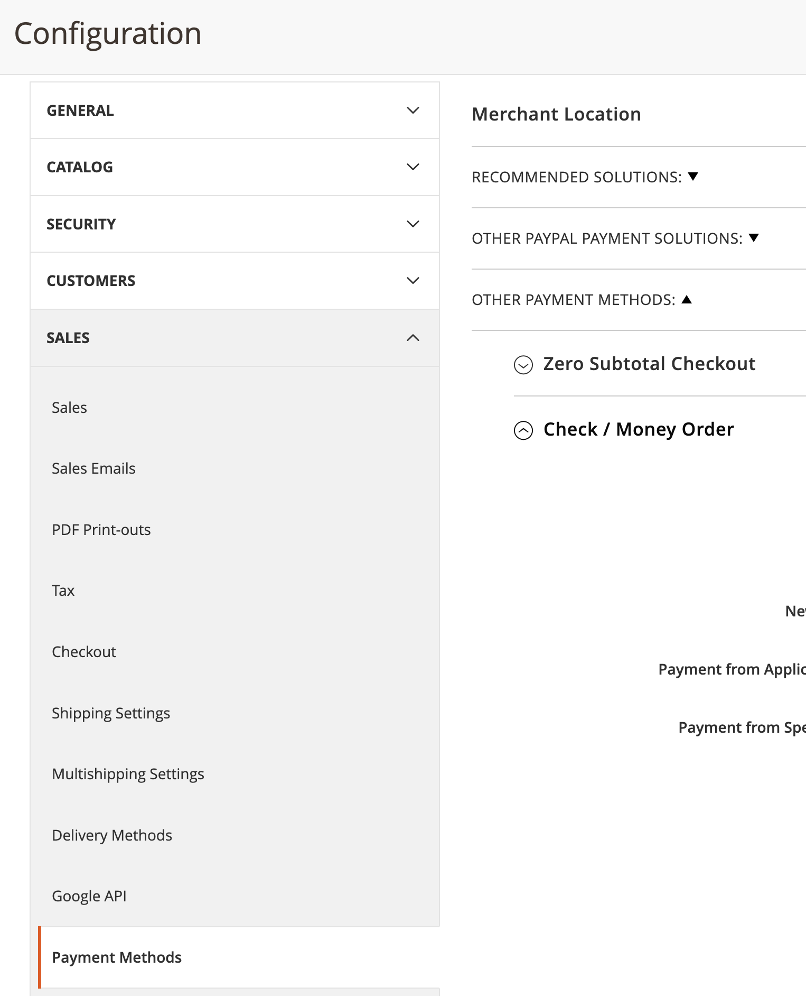Screen dimensions: 806x996
Task: Expand the SECURITY section chevron
Action: coord(413,224)
